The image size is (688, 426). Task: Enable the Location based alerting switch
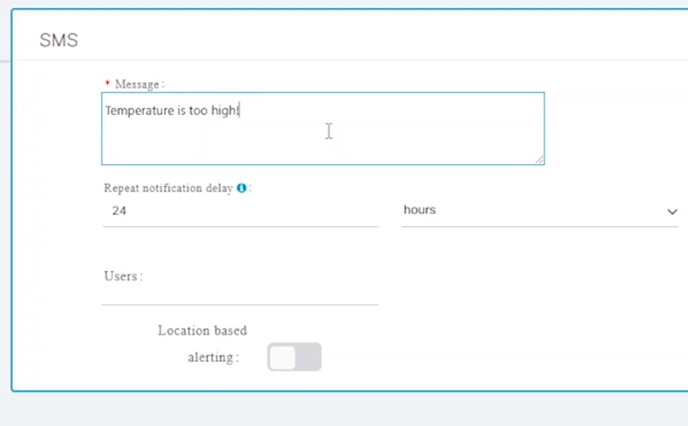tap(294, 357)
